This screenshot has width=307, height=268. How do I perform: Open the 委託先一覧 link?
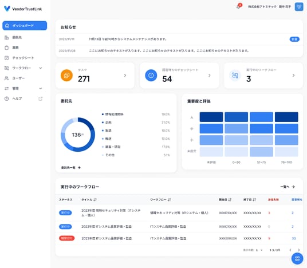pyautogui.click(x=71, y=168)
